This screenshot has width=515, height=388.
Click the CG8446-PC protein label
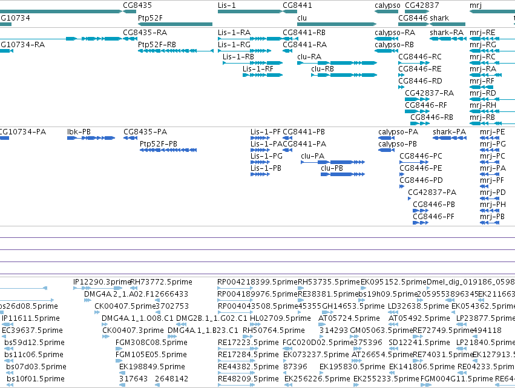pyautogui.click(x=421, y=156)
